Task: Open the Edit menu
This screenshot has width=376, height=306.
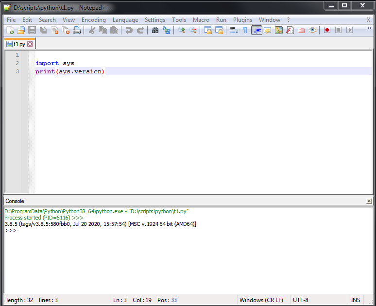Action: [27, 20]
